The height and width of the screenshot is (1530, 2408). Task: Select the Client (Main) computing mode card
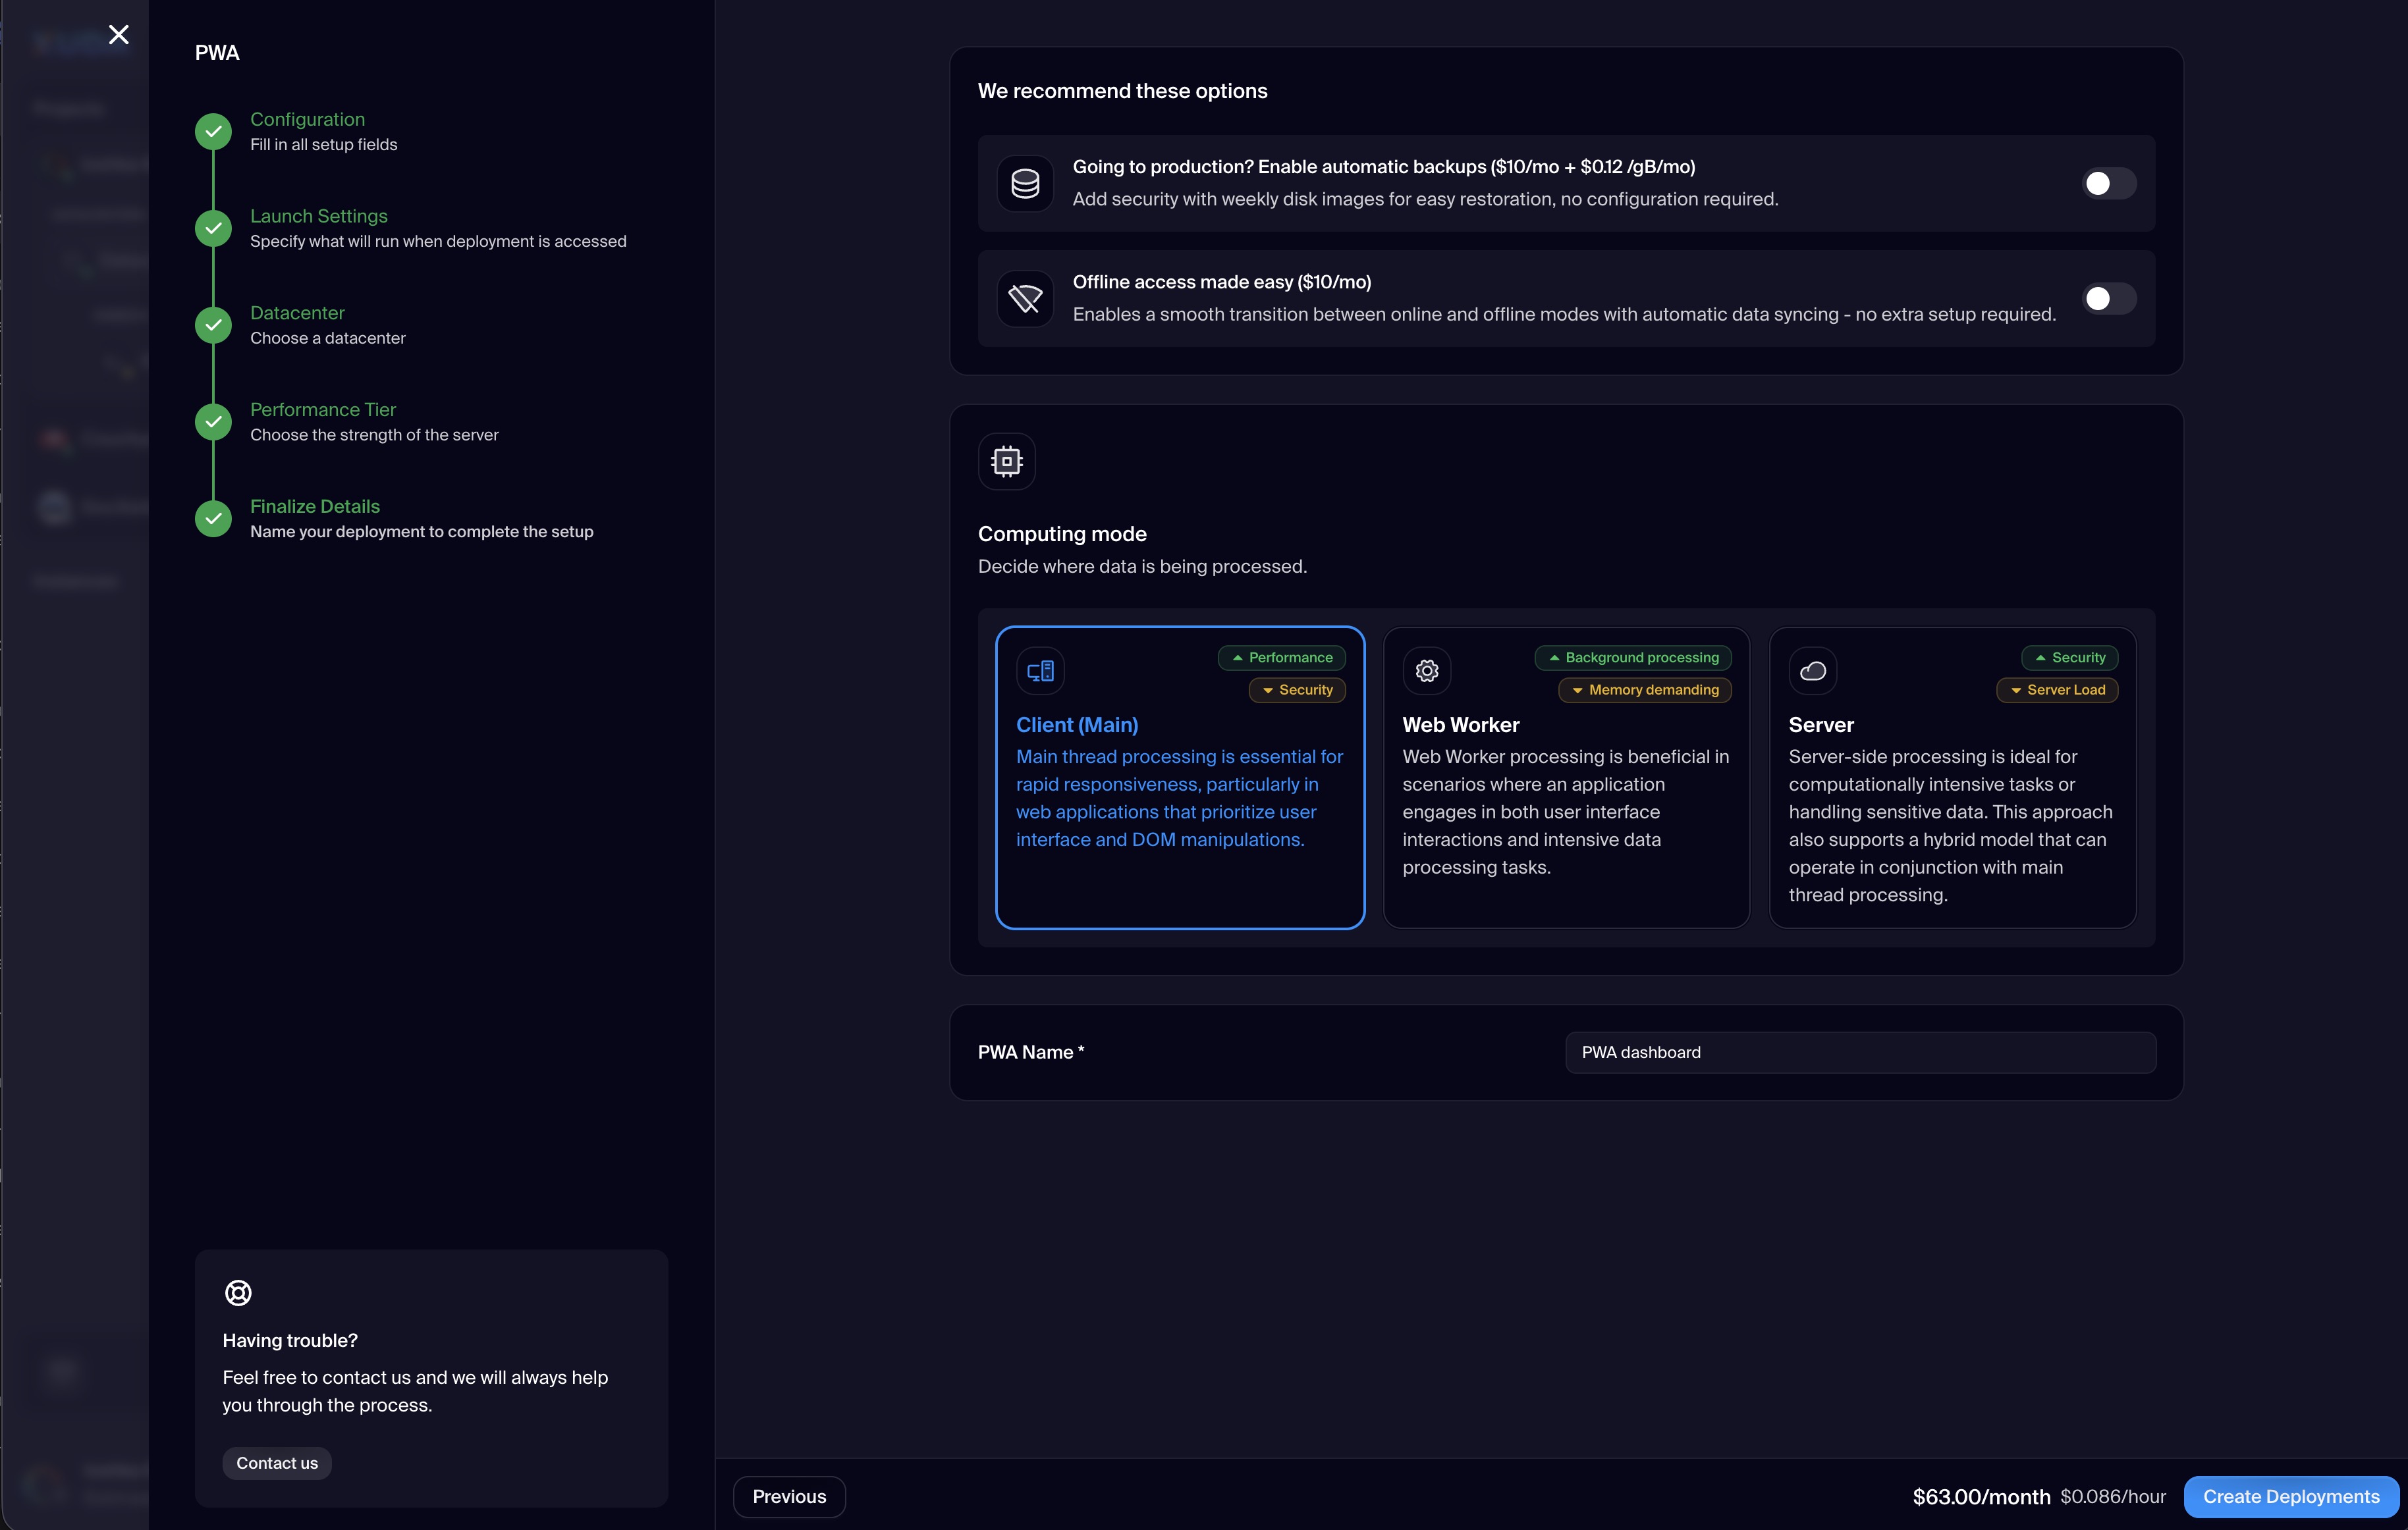(1180, 778)
